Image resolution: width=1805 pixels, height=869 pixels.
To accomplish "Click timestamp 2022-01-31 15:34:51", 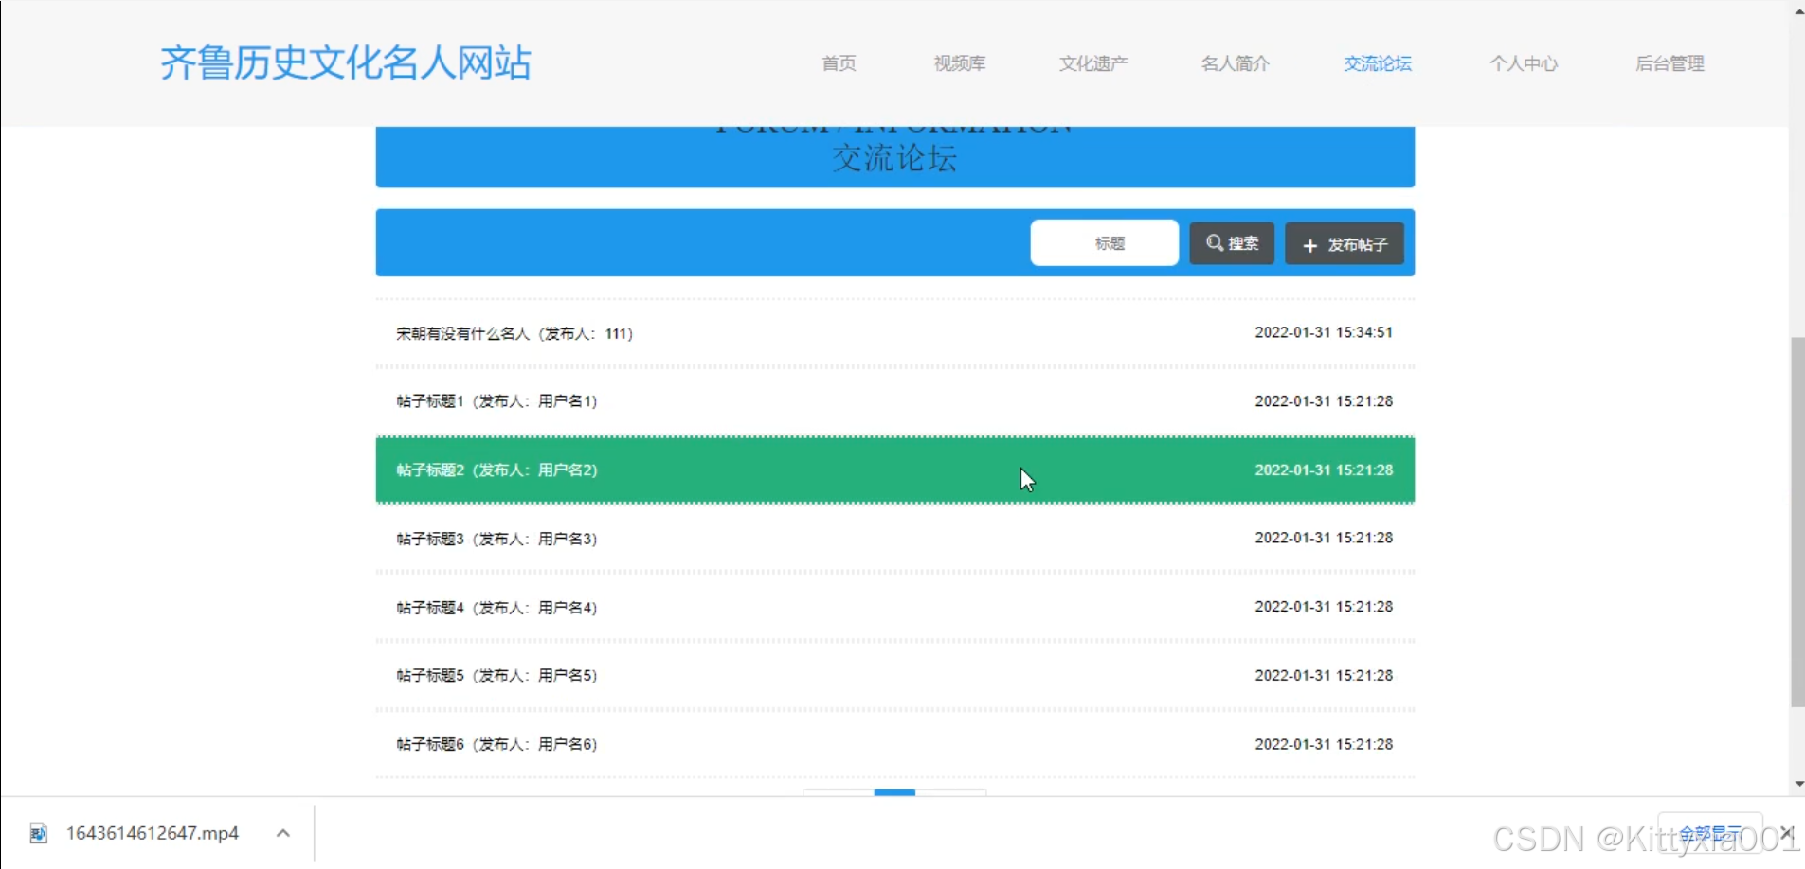I will click(x=1324, y=332).
